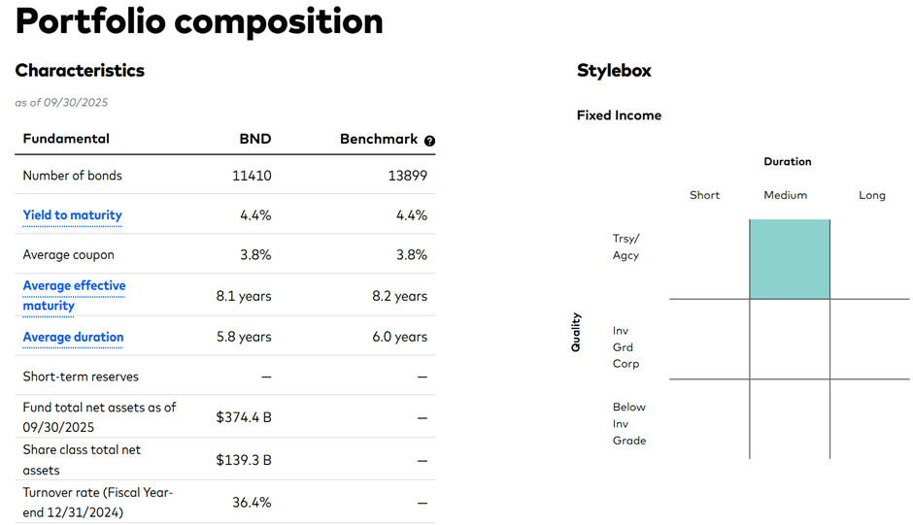Click the Fundamental column header
Viewport: 913px width, 525px height.
pyautogui.click(x=66, y=139)
